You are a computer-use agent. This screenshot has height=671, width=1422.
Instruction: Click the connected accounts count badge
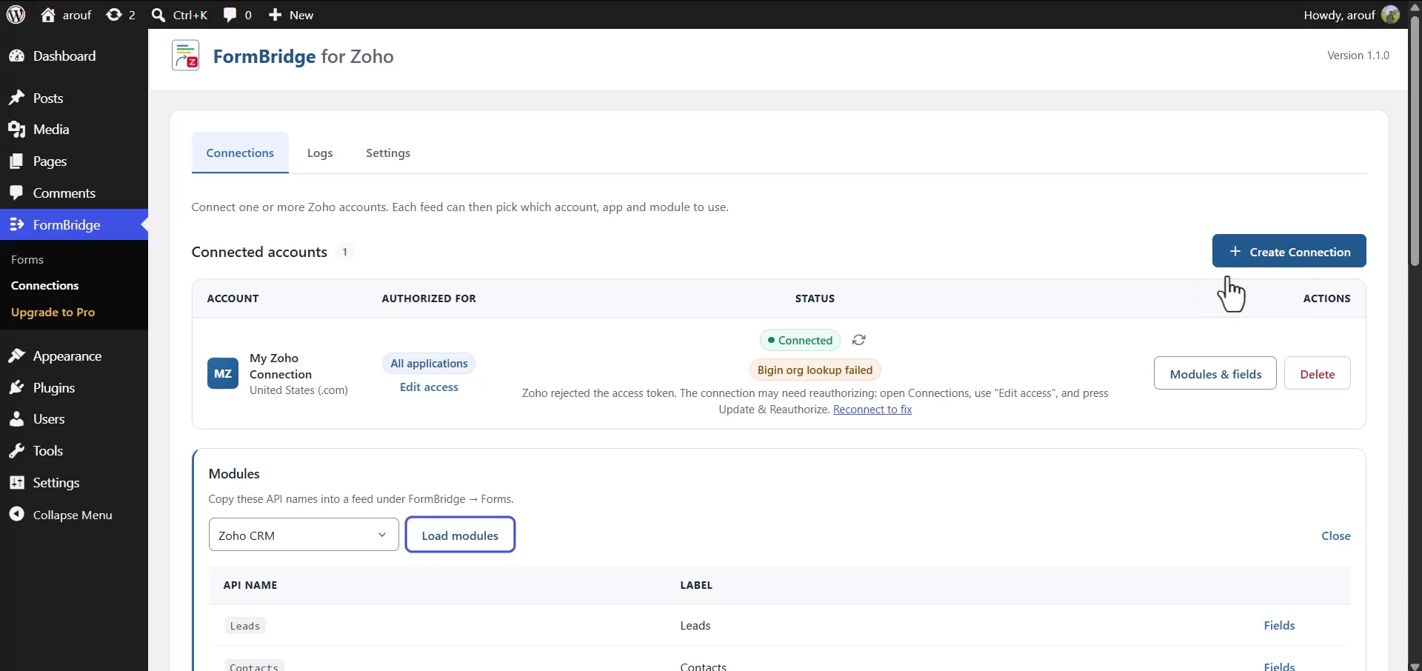coord(344,253)
